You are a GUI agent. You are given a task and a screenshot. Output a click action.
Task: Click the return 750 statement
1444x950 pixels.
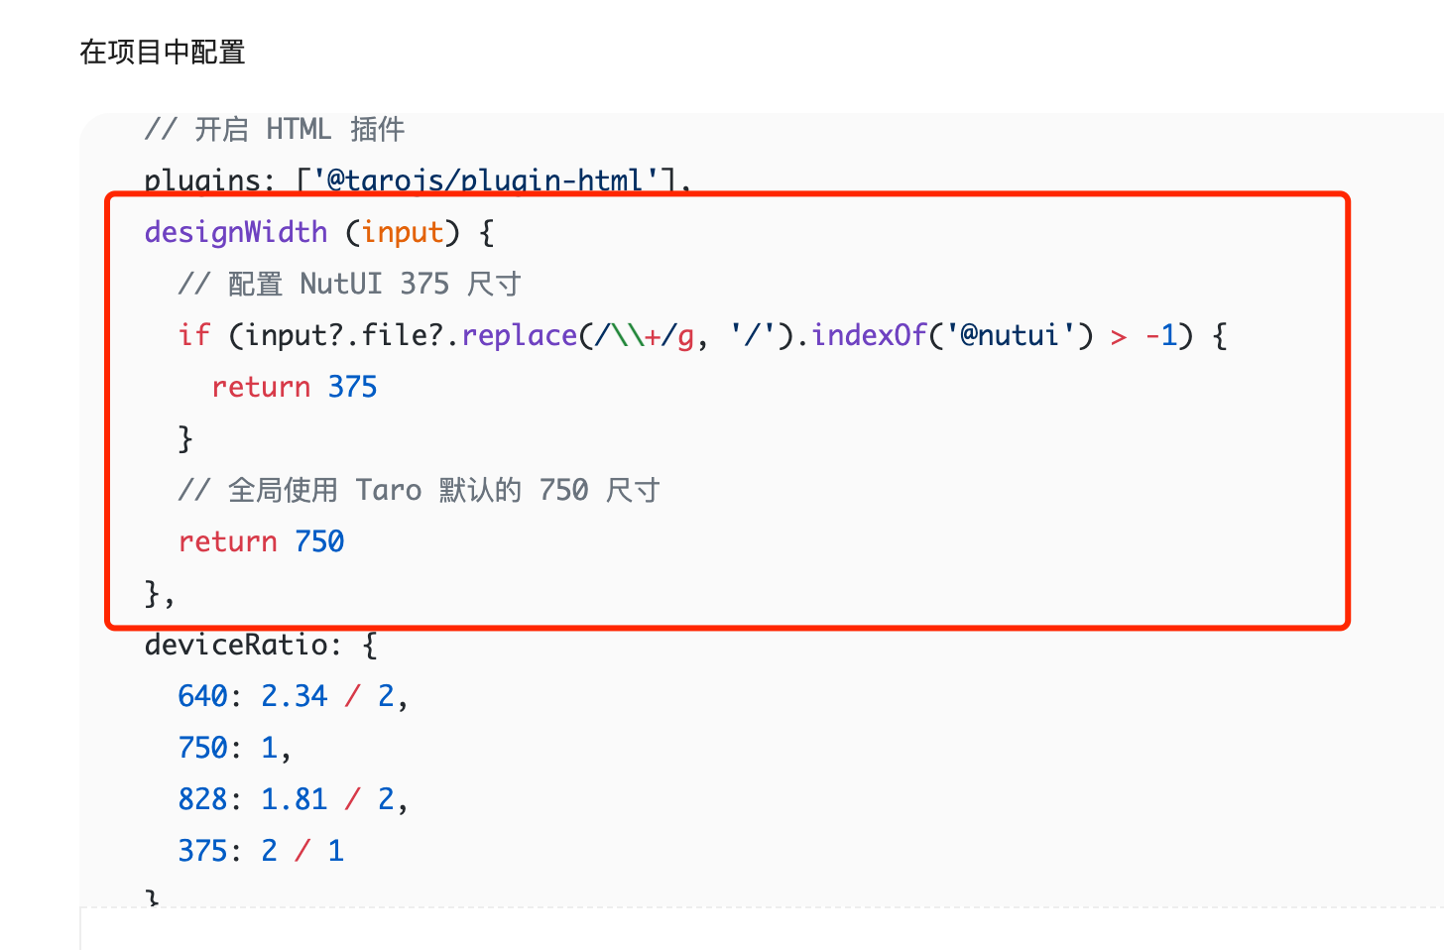[261, 541]
